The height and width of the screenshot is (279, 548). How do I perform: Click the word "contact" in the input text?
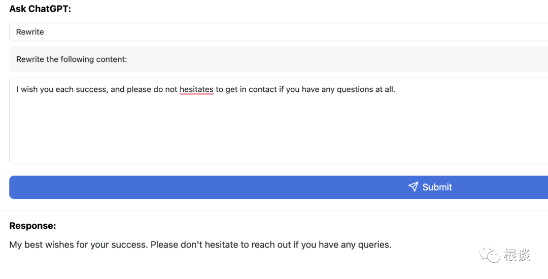coord(262,89)
